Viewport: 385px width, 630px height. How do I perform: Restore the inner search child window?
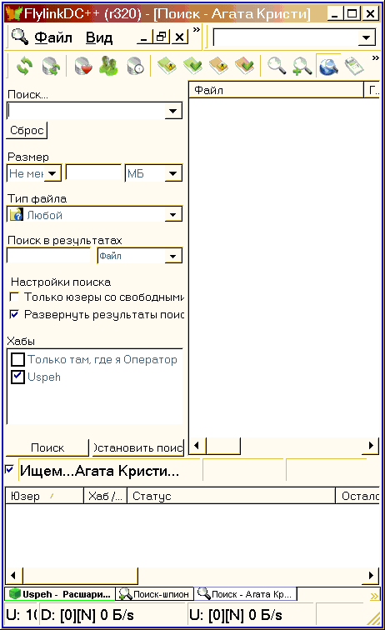pyautogui.click(x=162, y=37)
